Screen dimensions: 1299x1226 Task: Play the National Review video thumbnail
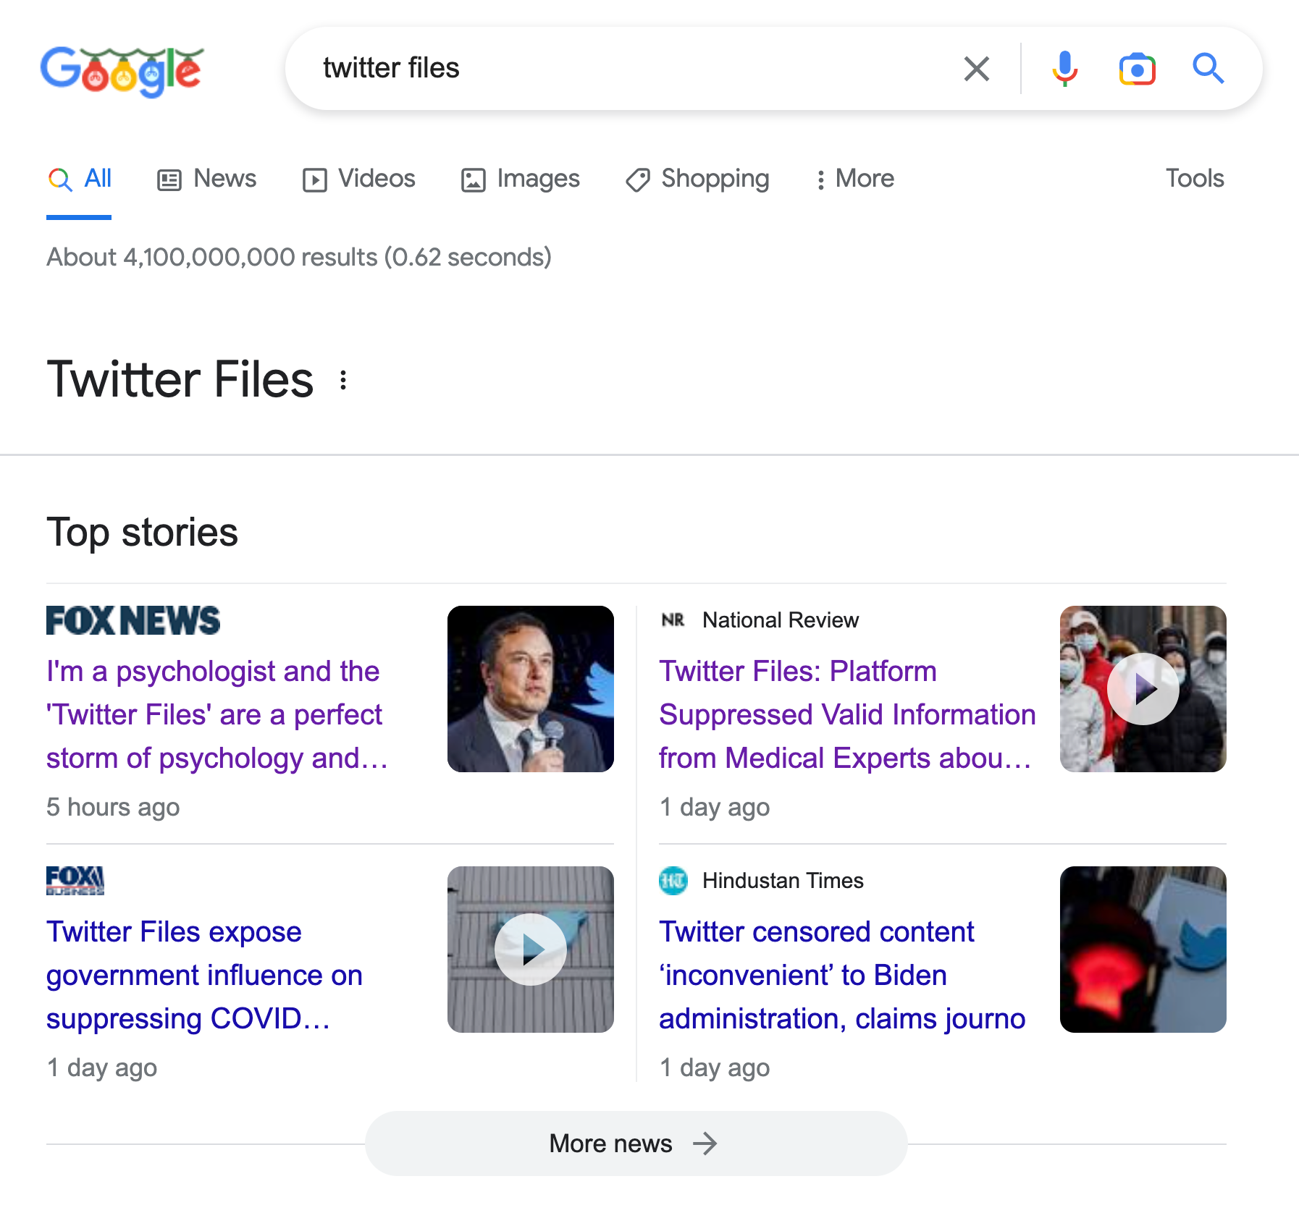(1143, 689)
